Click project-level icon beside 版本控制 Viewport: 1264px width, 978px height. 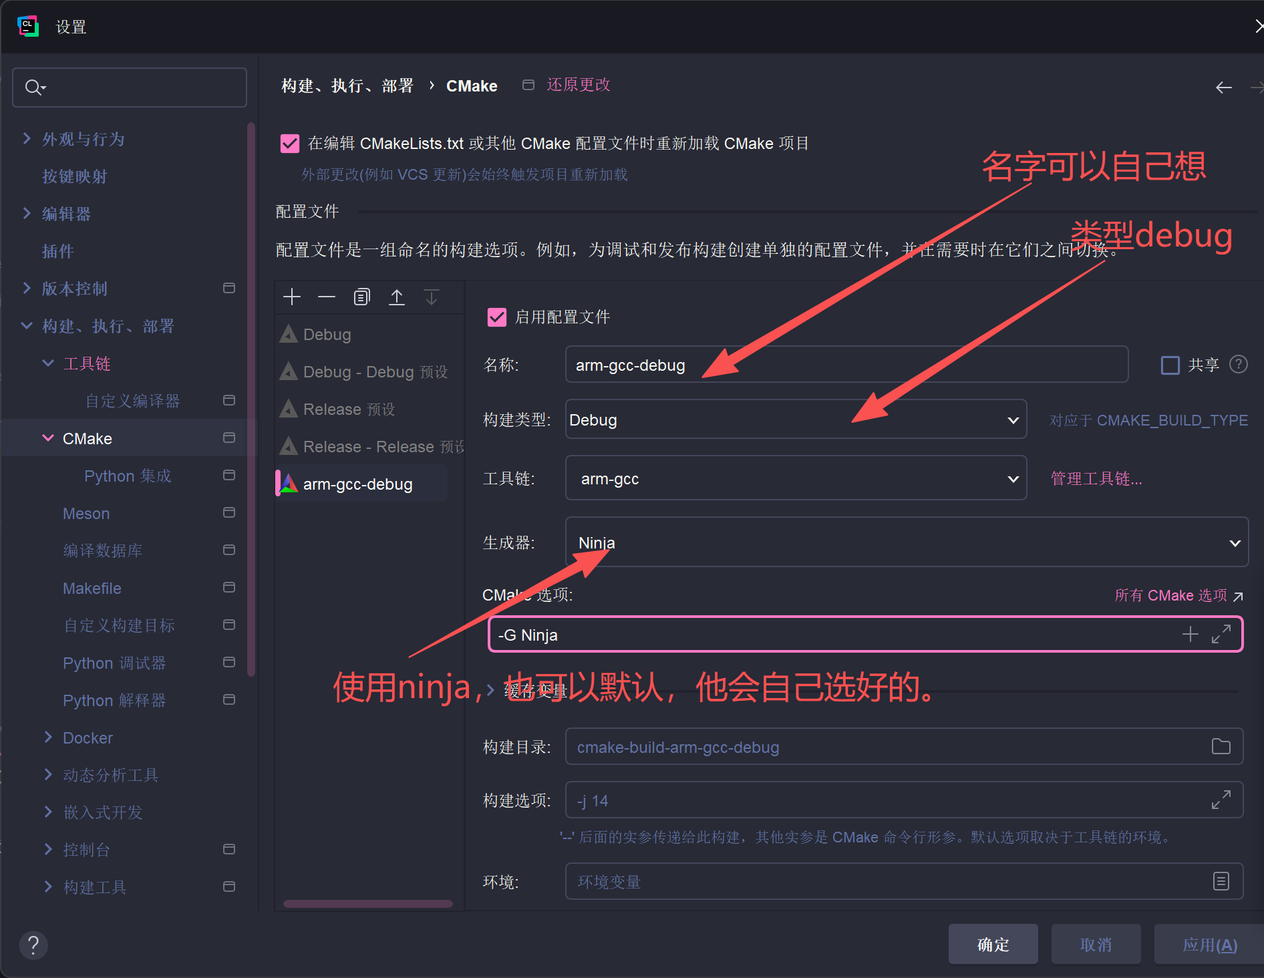tap(229, 288)
